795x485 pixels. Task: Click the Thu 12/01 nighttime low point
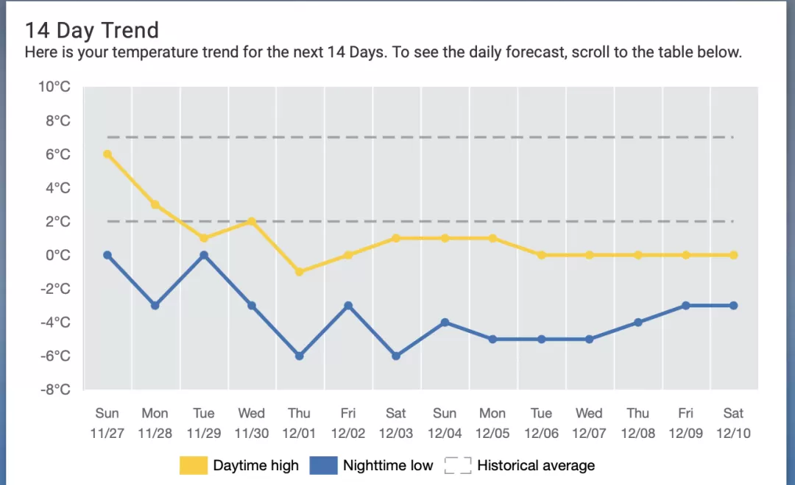[x=299, y=356]
